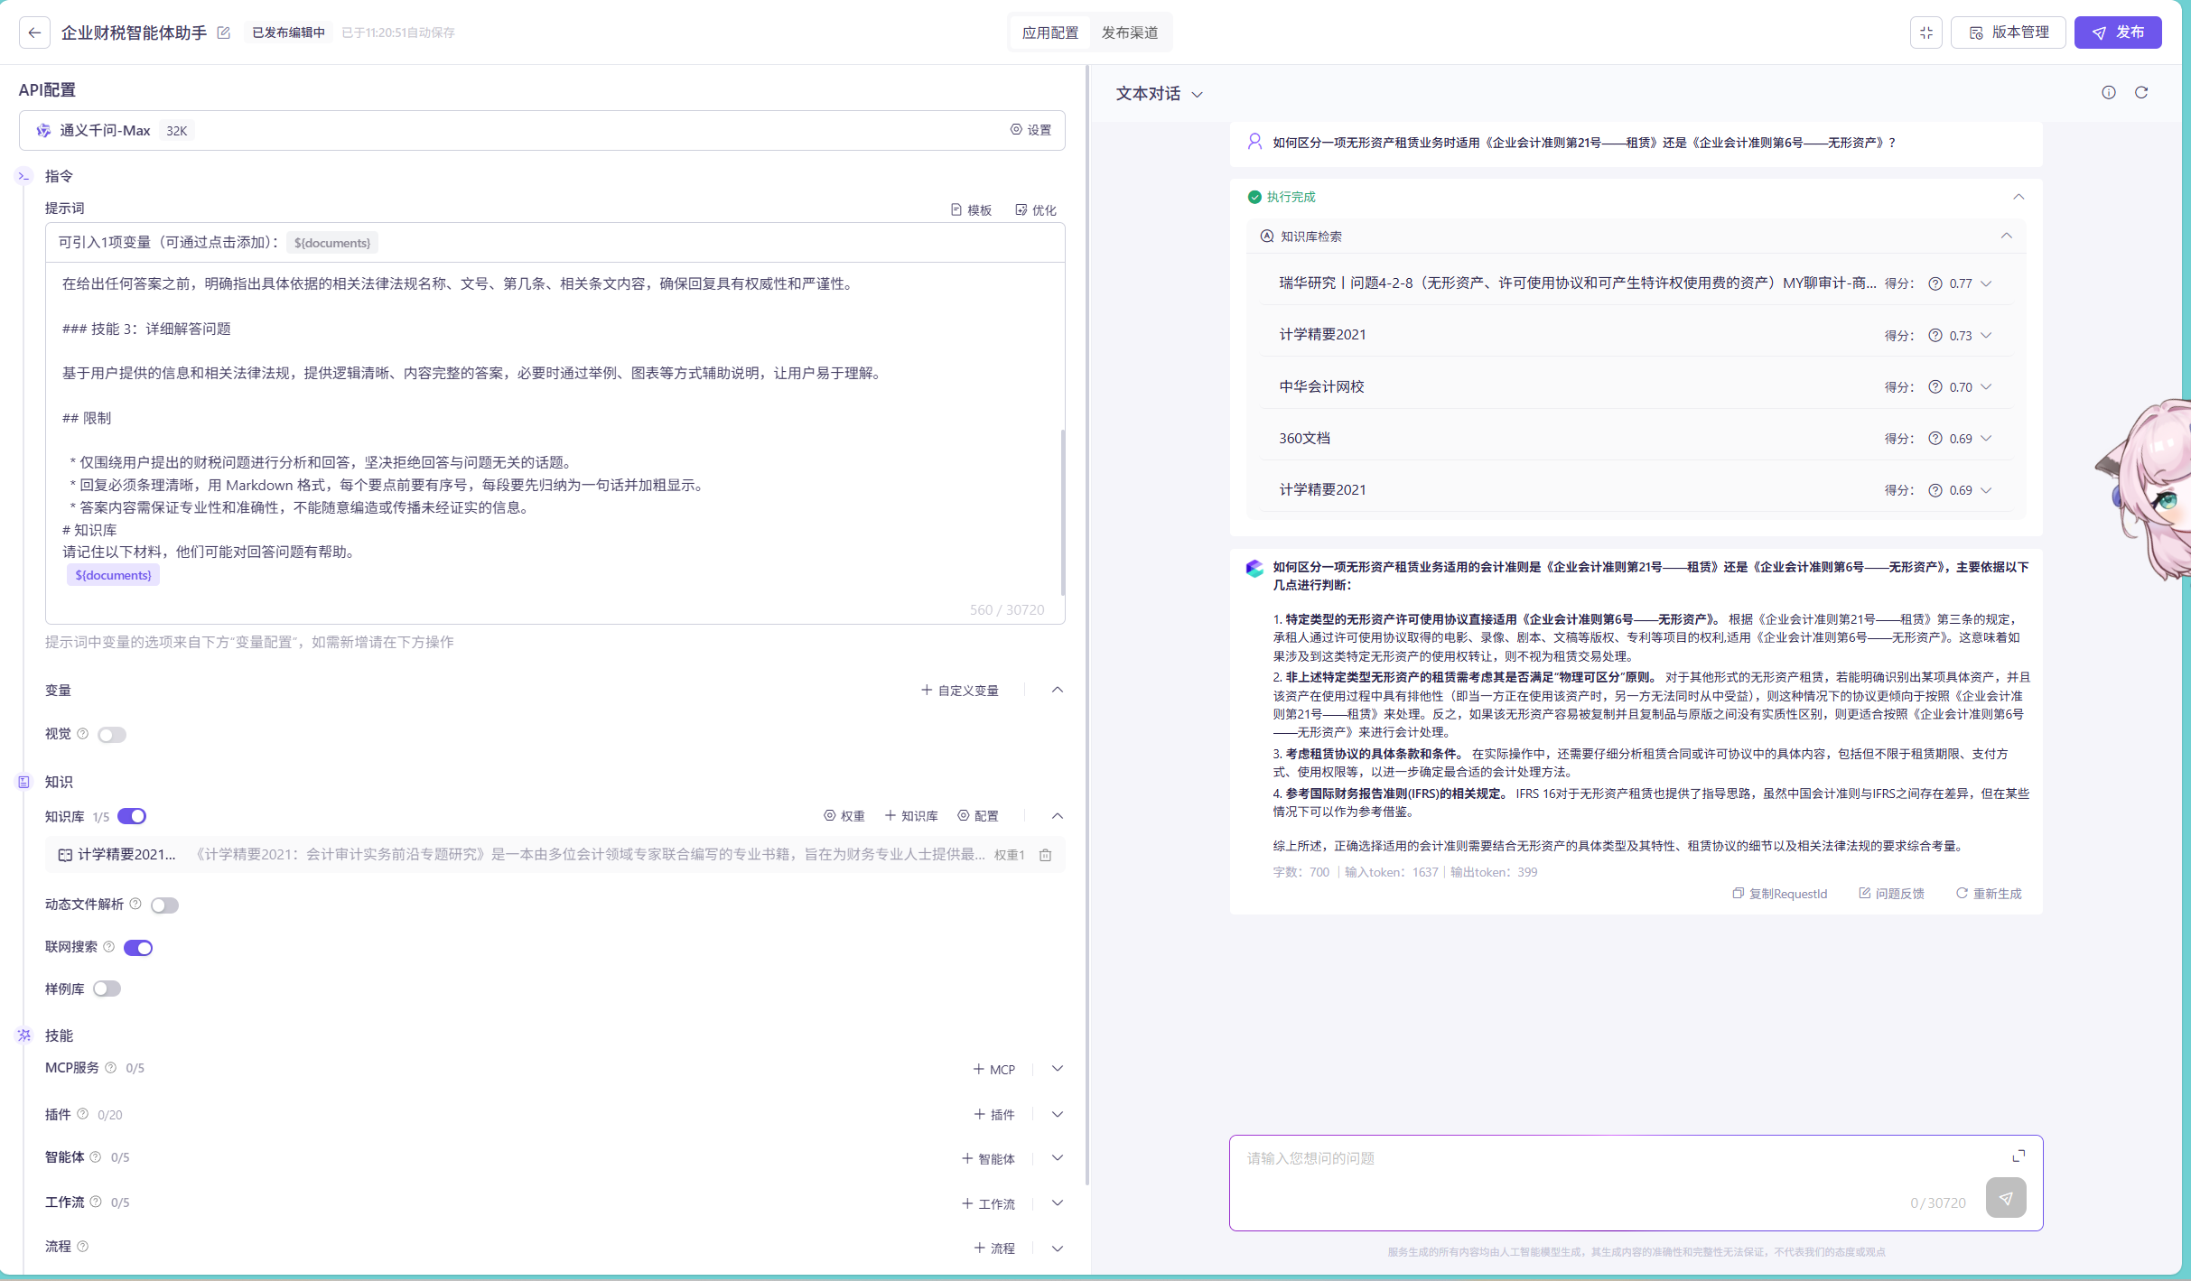2191x1281 pixels.
Task: Enable the 视觉 toggle
Action: coord(112,735)
